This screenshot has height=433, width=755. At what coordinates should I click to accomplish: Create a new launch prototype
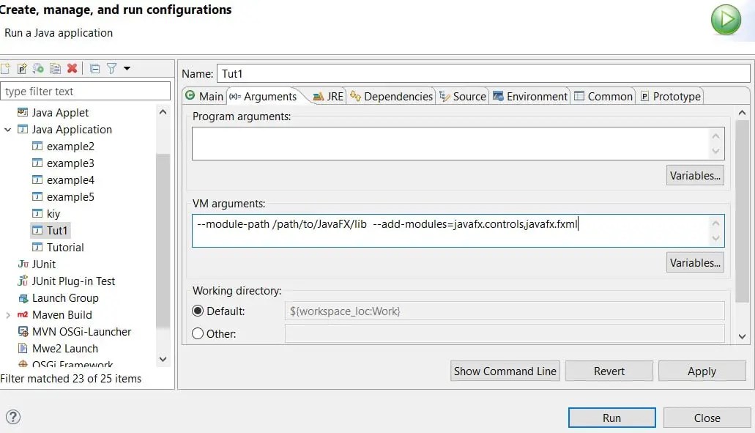point(22,67)
